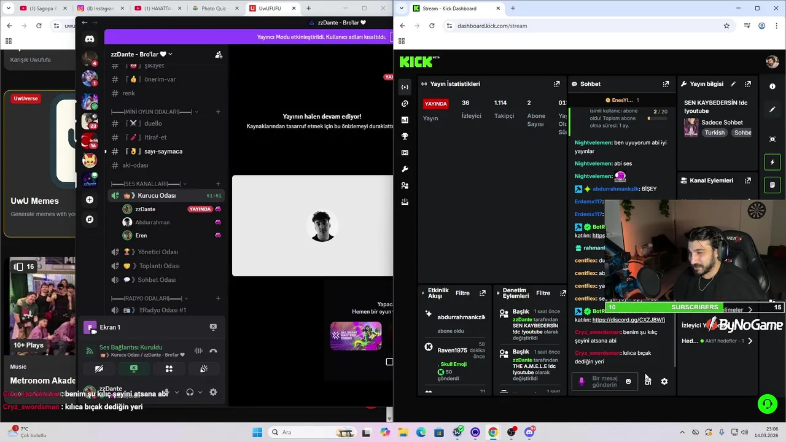Collapse MİNİ OYUN ODALARI category

(152, 112)
